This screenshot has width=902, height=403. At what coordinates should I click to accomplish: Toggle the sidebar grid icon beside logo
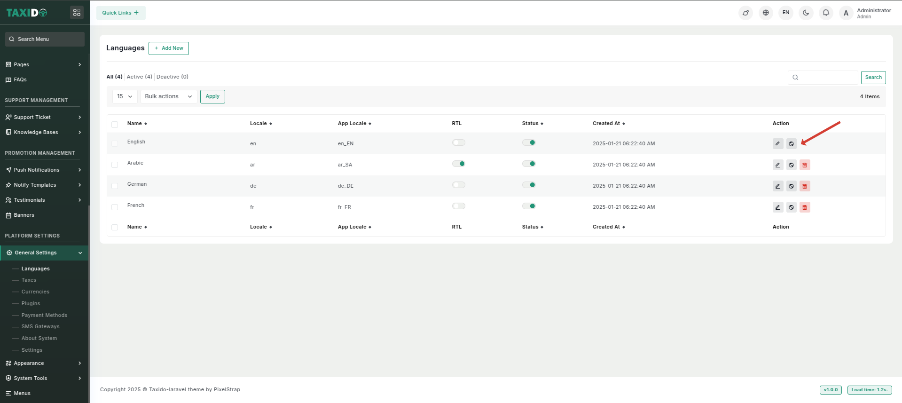(x=77, y=13)
